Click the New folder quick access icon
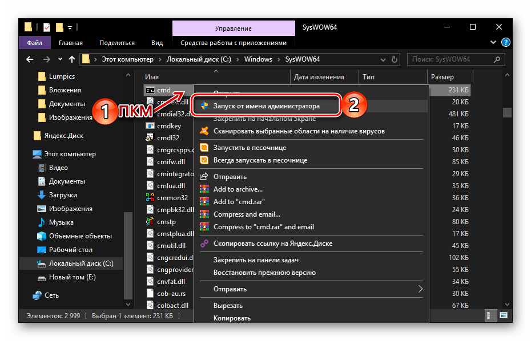 tap(59, 27)
